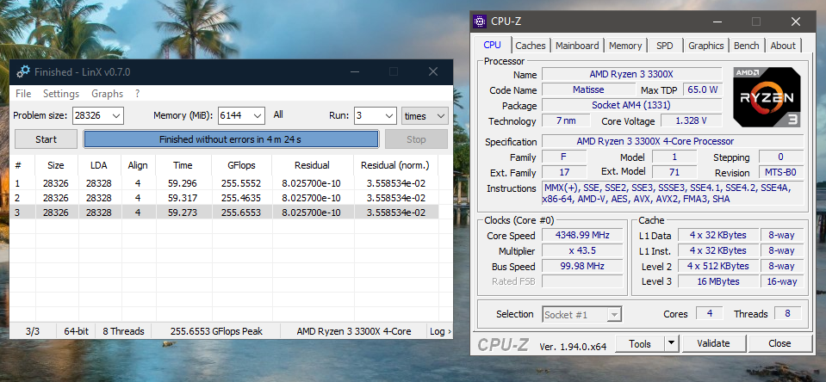Click the Bus Speed value 99.98 MHz
Viewport: 826px width, 382px height.
tap(582, 266)
